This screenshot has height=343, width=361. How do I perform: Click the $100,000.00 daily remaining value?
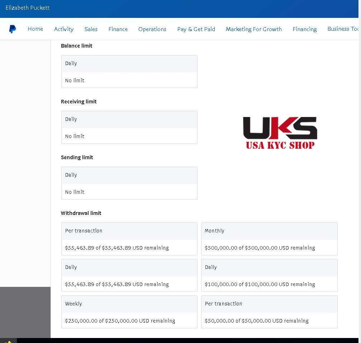coord(260,284)
